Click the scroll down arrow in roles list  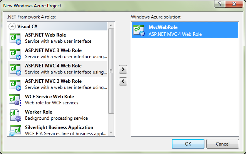click(111, 132)
